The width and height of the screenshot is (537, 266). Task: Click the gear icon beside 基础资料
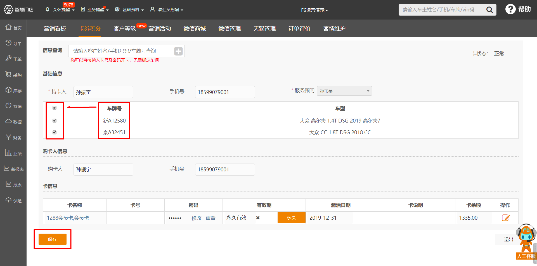[x=117, y=9]
